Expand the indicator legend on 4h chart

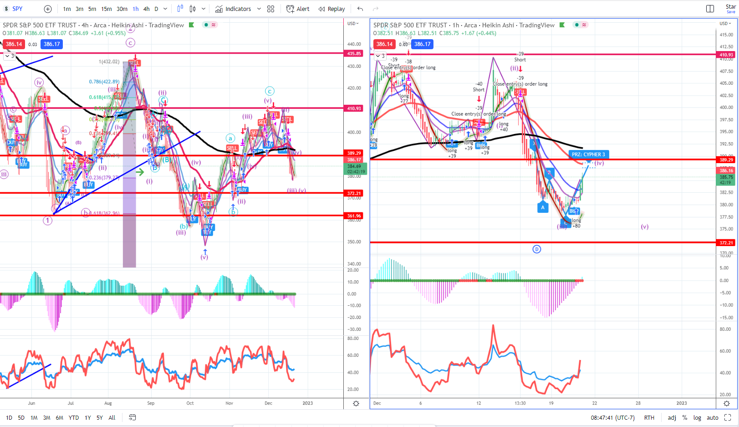pos(9,56)
